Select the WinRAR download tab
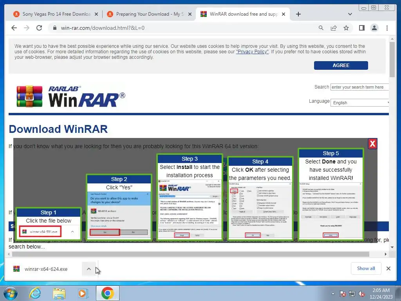Image resolution: width=401 pixels, height=301 pixels. pos(239,14)
